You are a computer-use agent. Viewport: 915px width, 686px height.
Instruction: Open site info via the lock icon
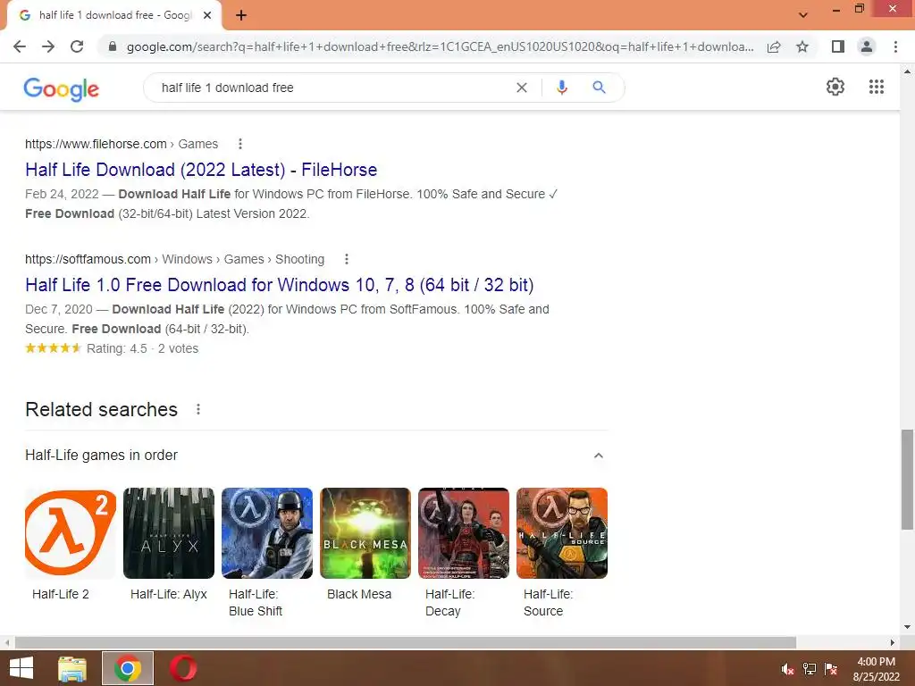(x=113, y=46)
